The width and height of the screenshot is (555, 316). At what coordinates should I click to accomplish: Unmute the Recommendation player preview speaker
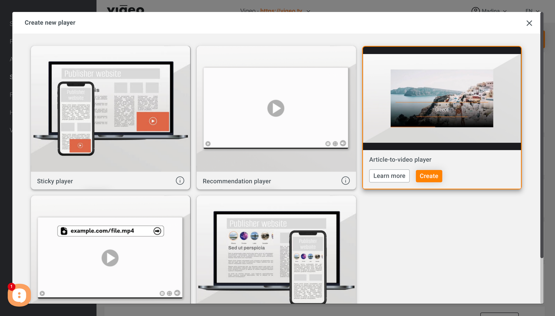[343, 144]
